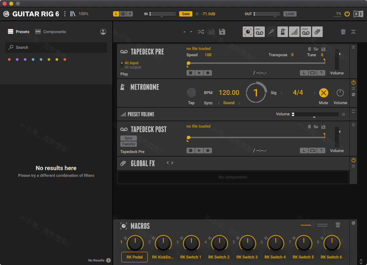Mute the metronome with the yellow X

(323, 93)
